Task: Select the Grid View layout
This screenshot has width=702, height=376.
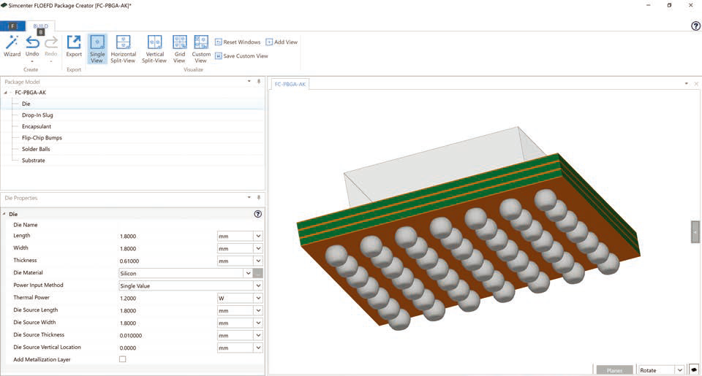Action: click(x=180, y=49)
